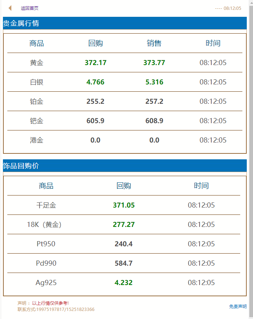
Task: Select the 港金 product row name
Action: pyautogui.click(x=37, y=140)
